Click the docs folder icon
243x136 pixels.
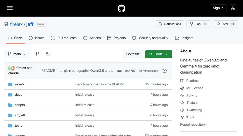click(x=10, y=95)
